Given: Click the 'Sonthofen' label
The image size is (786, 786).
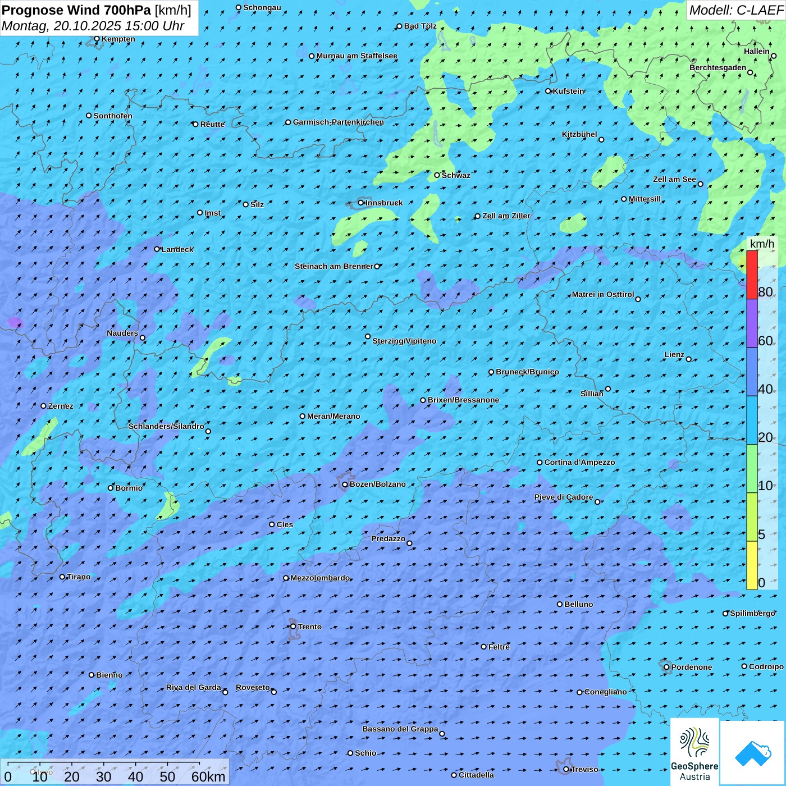Looking at the screenshot, I should point(113,116).
